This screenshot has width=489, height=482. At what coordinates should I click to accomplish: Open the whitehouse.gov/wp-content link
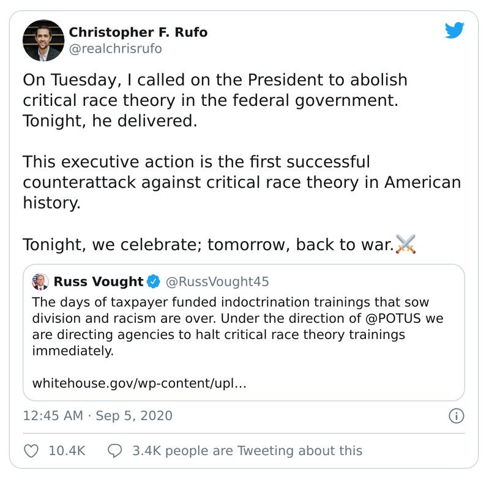point(139,384)
